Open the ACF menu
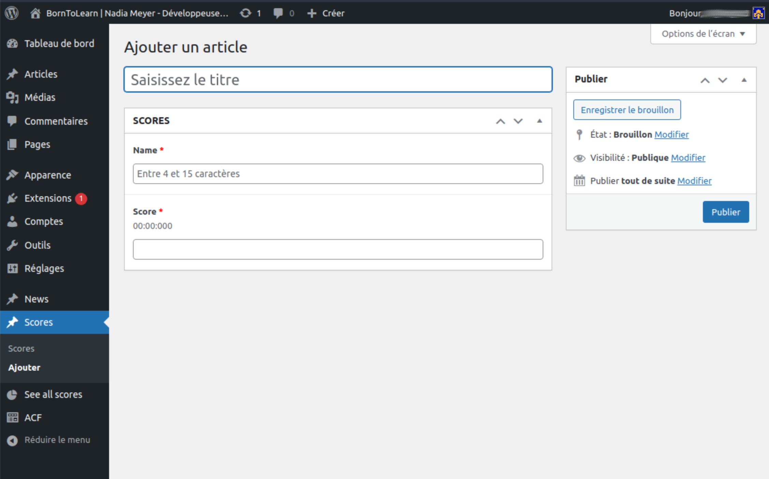 (x=55, y=417)
